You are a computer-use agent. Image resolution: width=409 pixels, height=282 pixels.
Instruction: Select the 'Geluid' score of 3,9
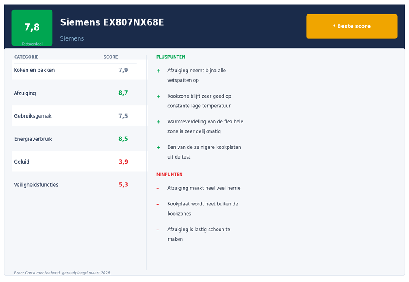(x=124, y=162)
